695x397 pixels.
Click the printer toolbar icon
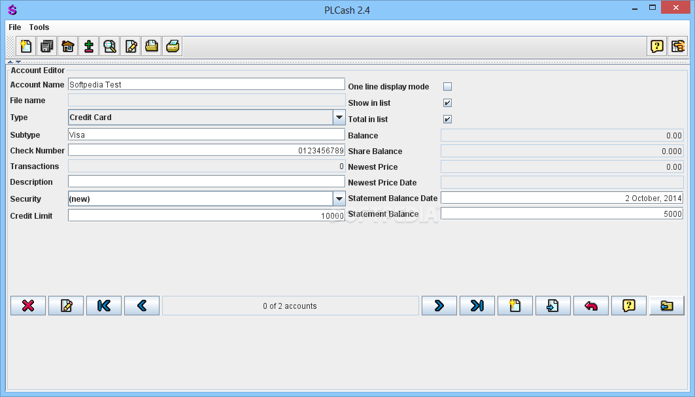tap(173, 46)
